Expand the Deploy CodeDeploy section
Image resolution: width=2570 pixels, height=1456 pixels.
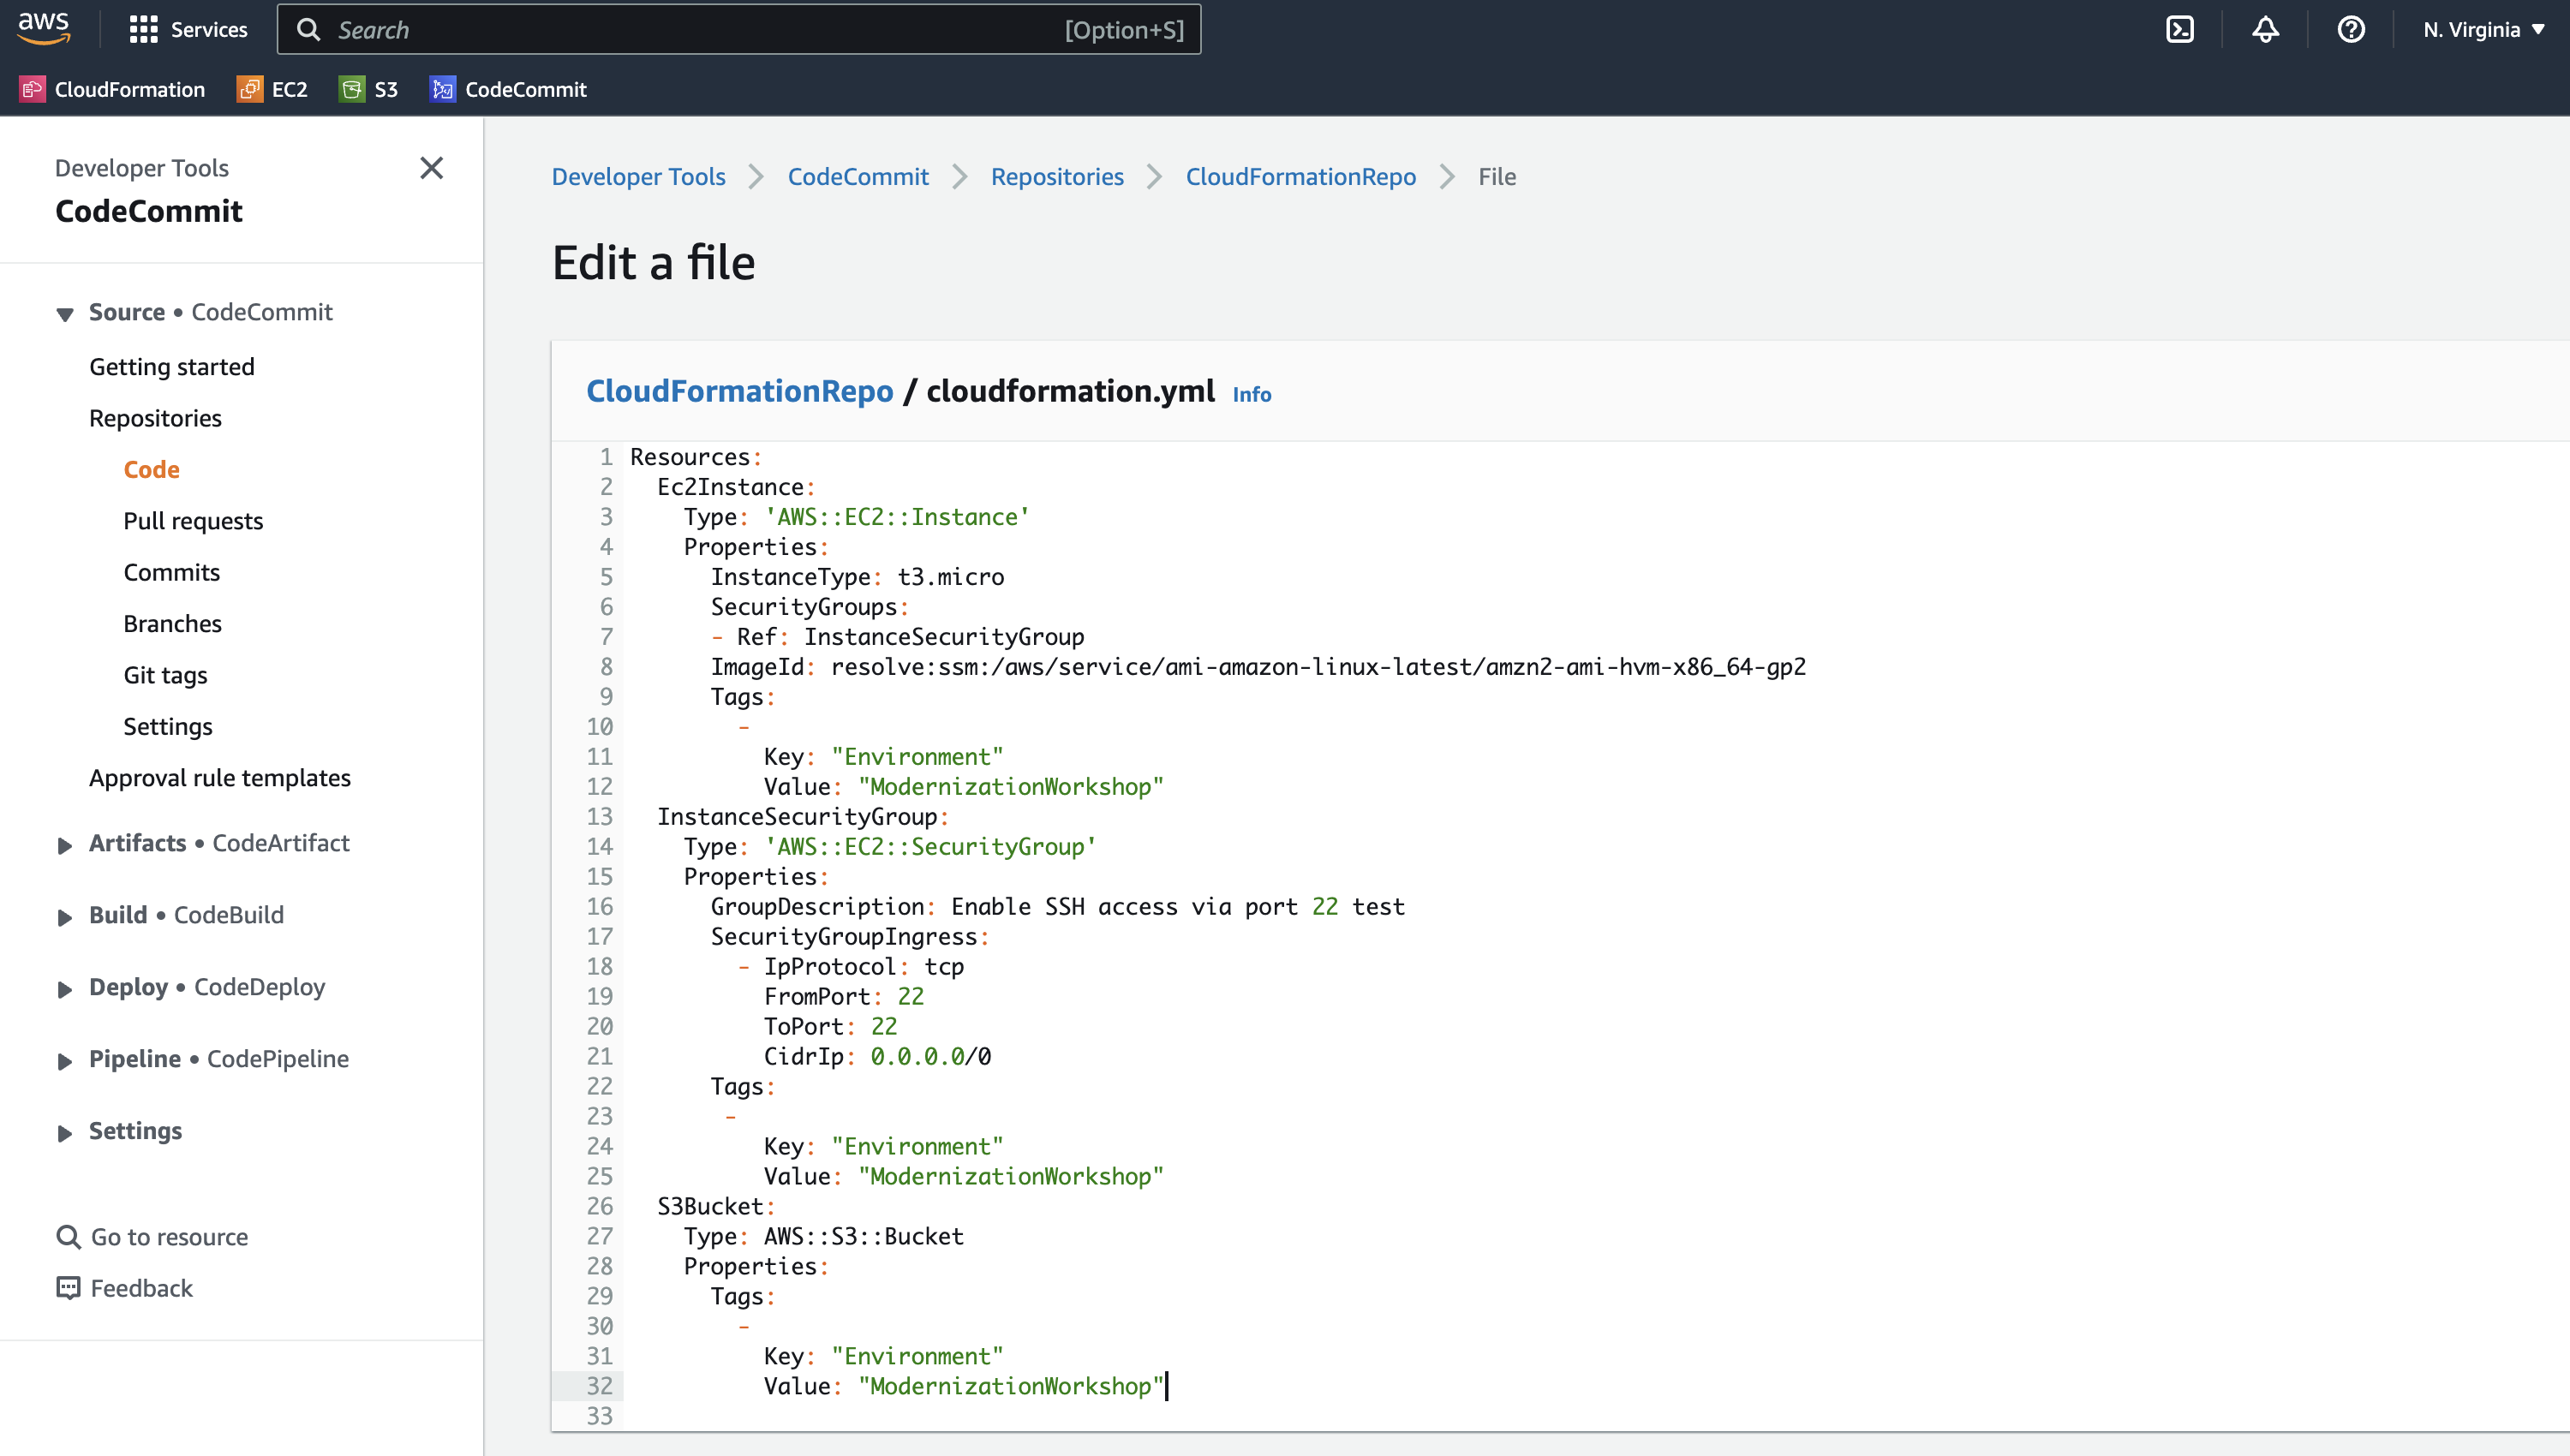pos(65,990)
